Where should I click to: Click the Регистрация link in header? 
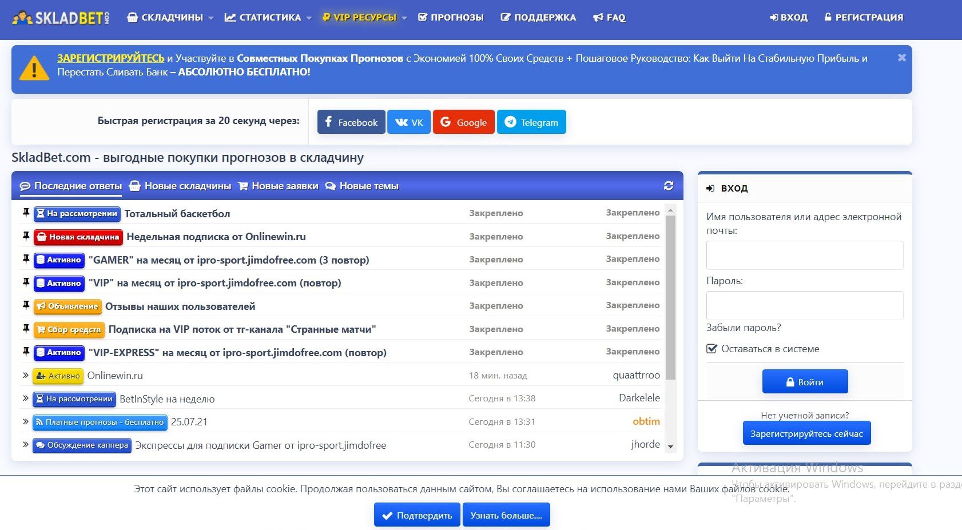864,18
